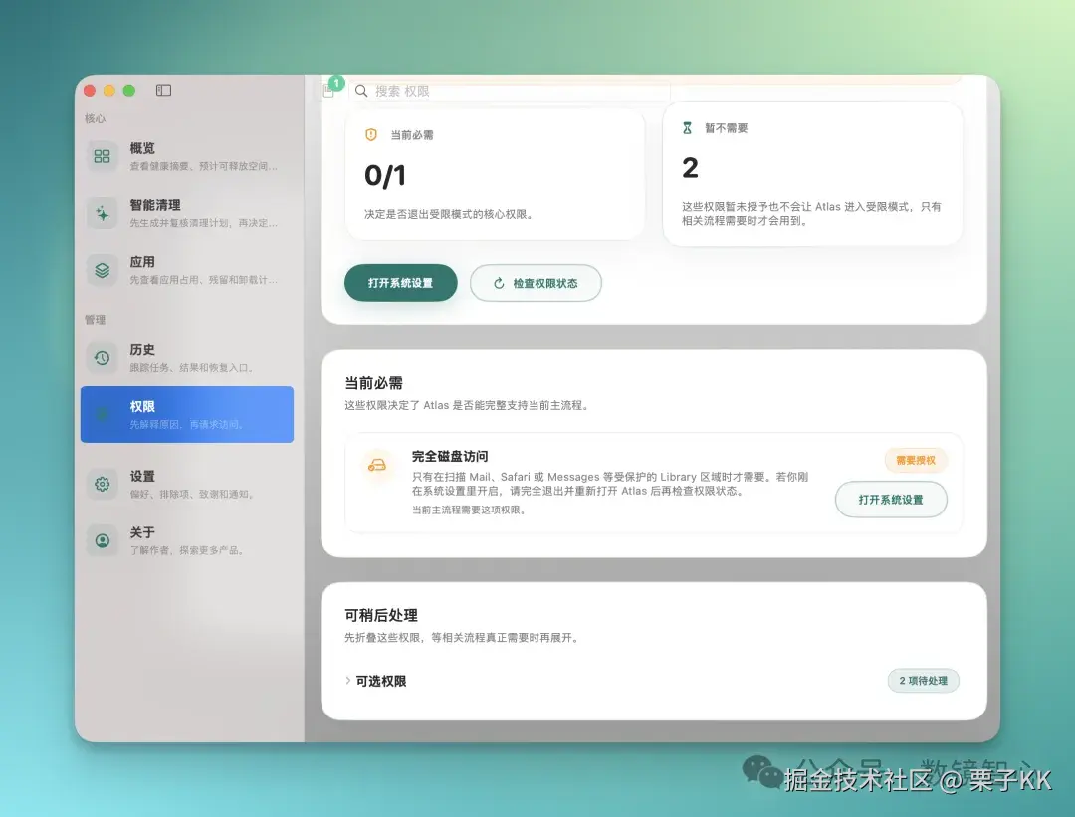This screenshot has height=817, width=1075.
Task: Open the 设置 gear icon in sidebar
Action: pyautogui.click(x=101, y=484)
